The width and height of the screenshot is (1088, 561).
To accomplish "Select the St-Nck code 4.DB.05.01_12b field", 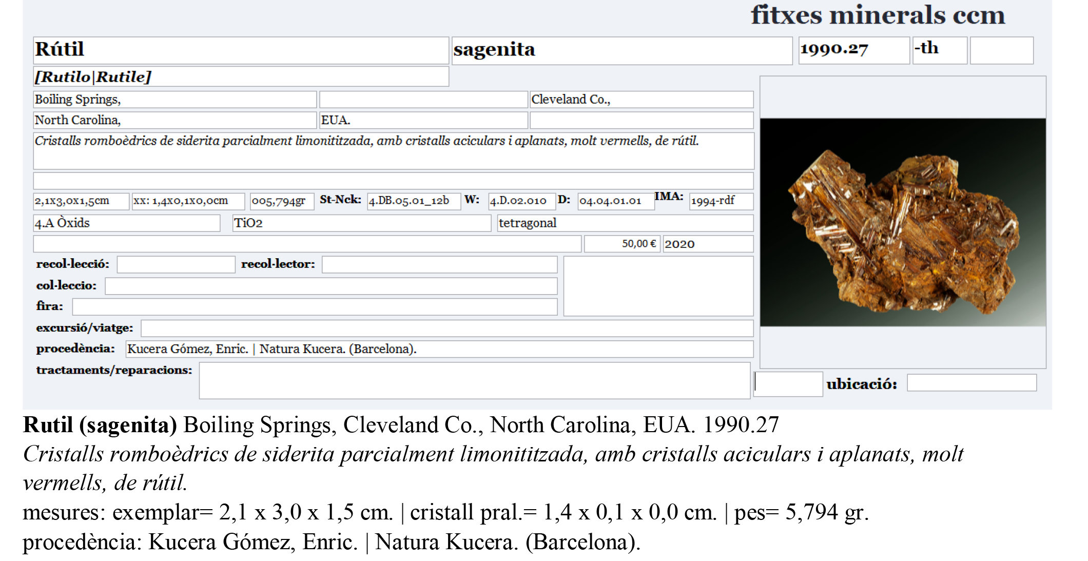I will click(411, 201).
